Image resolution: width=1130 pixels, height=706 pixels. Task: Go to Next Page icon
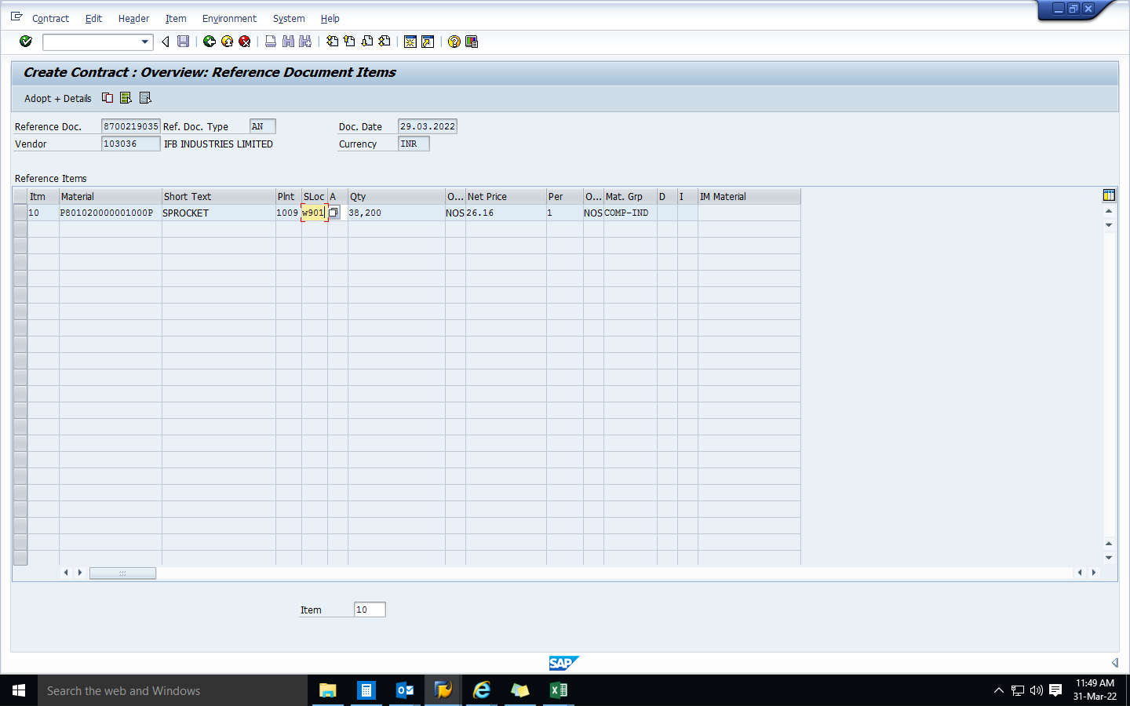[x=367, y=42]
